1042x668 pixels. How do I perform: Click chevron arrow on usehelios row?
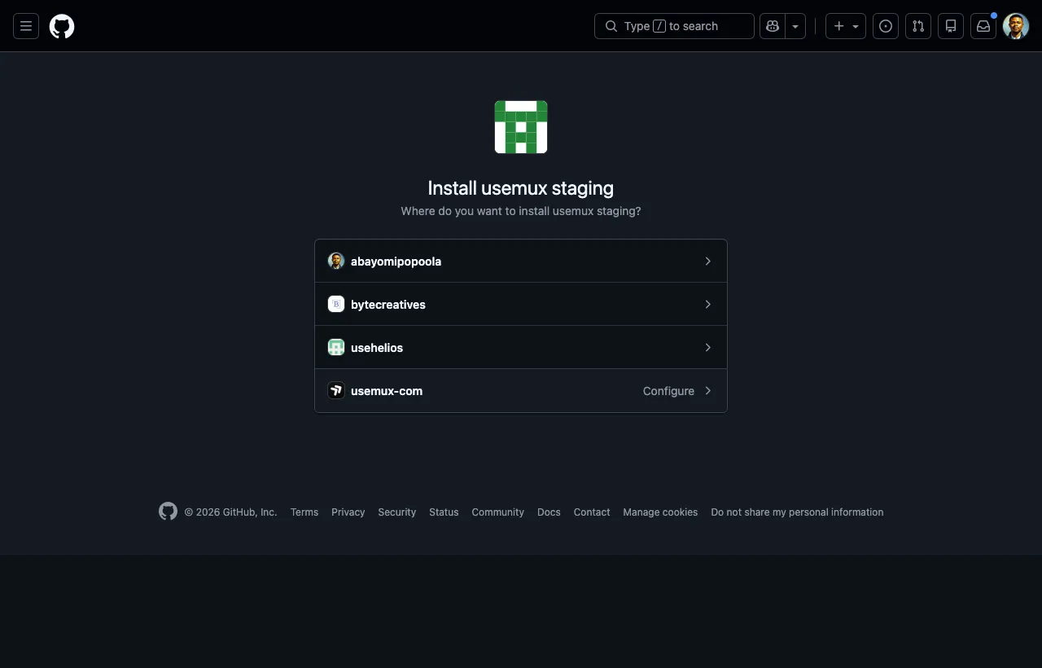[x=708, y=348]
